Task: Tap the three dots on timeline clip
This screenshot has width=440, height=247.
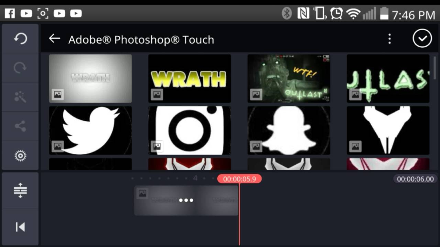Action: pyautogui.click(x=186, y=200)
